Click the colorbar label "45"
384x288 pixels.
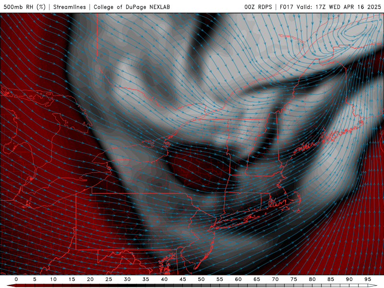coord(183,279)
